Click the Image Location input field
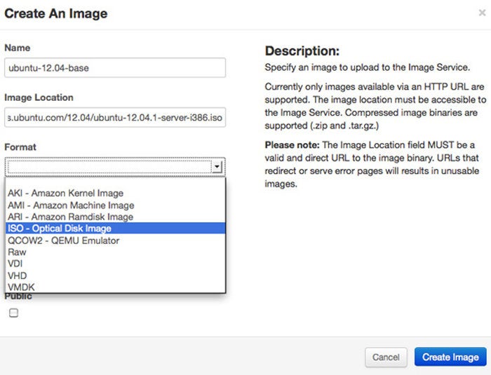This screenshot has width=491, height=375. click(115, 117)
